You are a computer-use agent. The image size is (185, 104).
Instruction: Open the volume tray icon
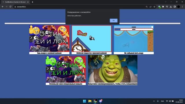(x=170, y=101)
